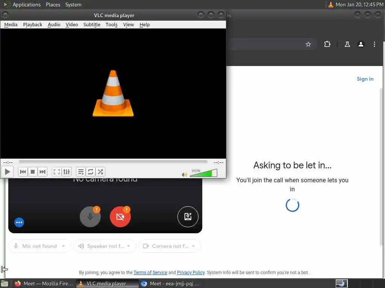The width and height of the screenshot is (385, 288).
Task: Open the VLC Tools menu
Action: coord(111,24)
